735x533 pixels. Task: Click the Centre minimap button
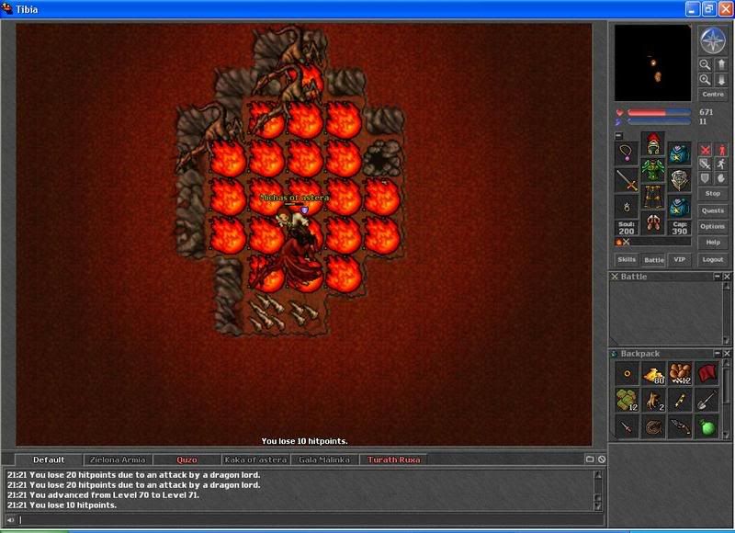tap(713, 95)
